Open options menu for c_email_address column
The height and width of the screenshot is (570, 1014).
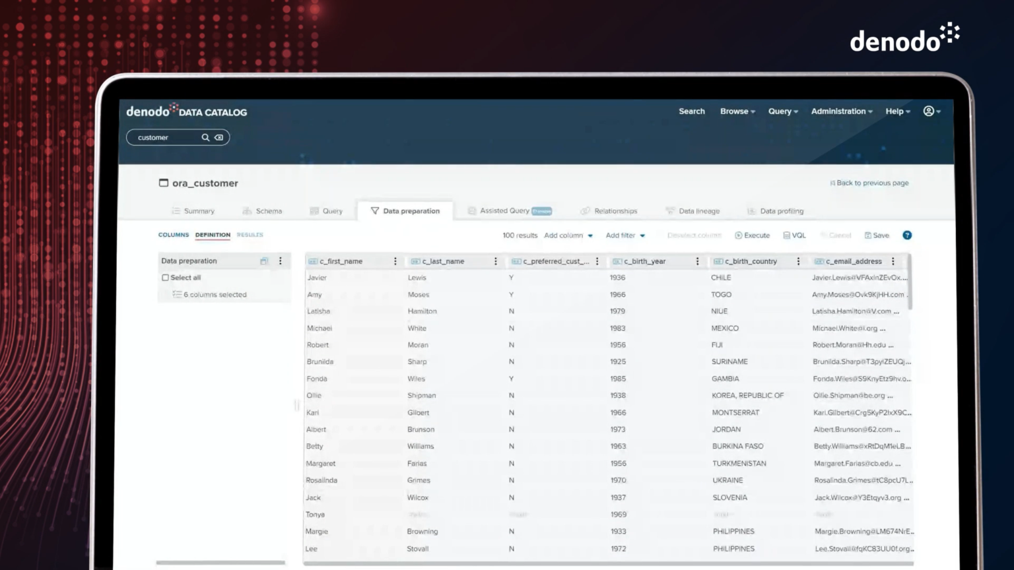coord(893,261)
